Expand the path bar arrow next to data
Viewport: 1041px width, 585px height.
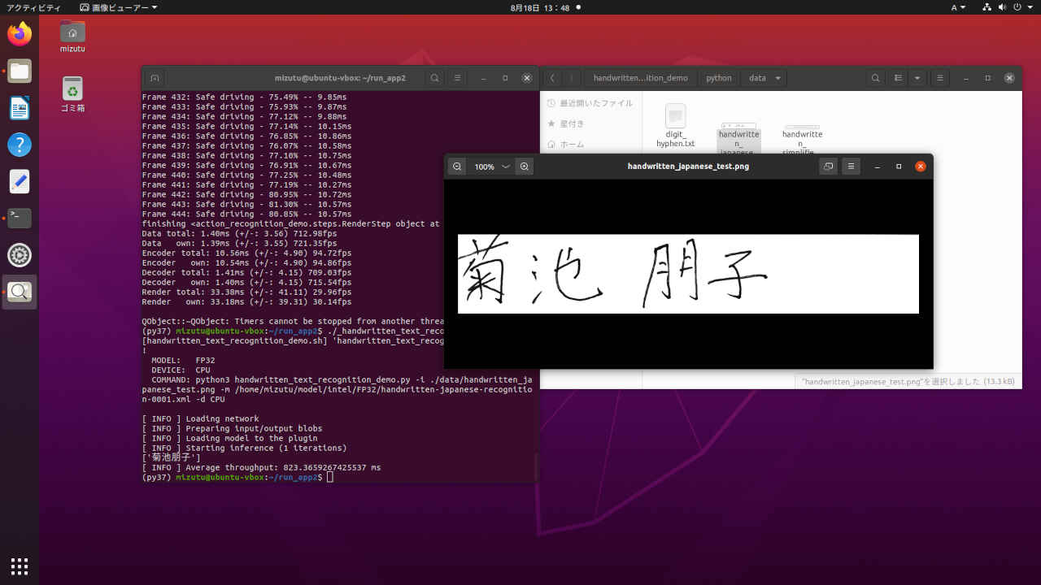pyautogui.click(x=777, y=77)
